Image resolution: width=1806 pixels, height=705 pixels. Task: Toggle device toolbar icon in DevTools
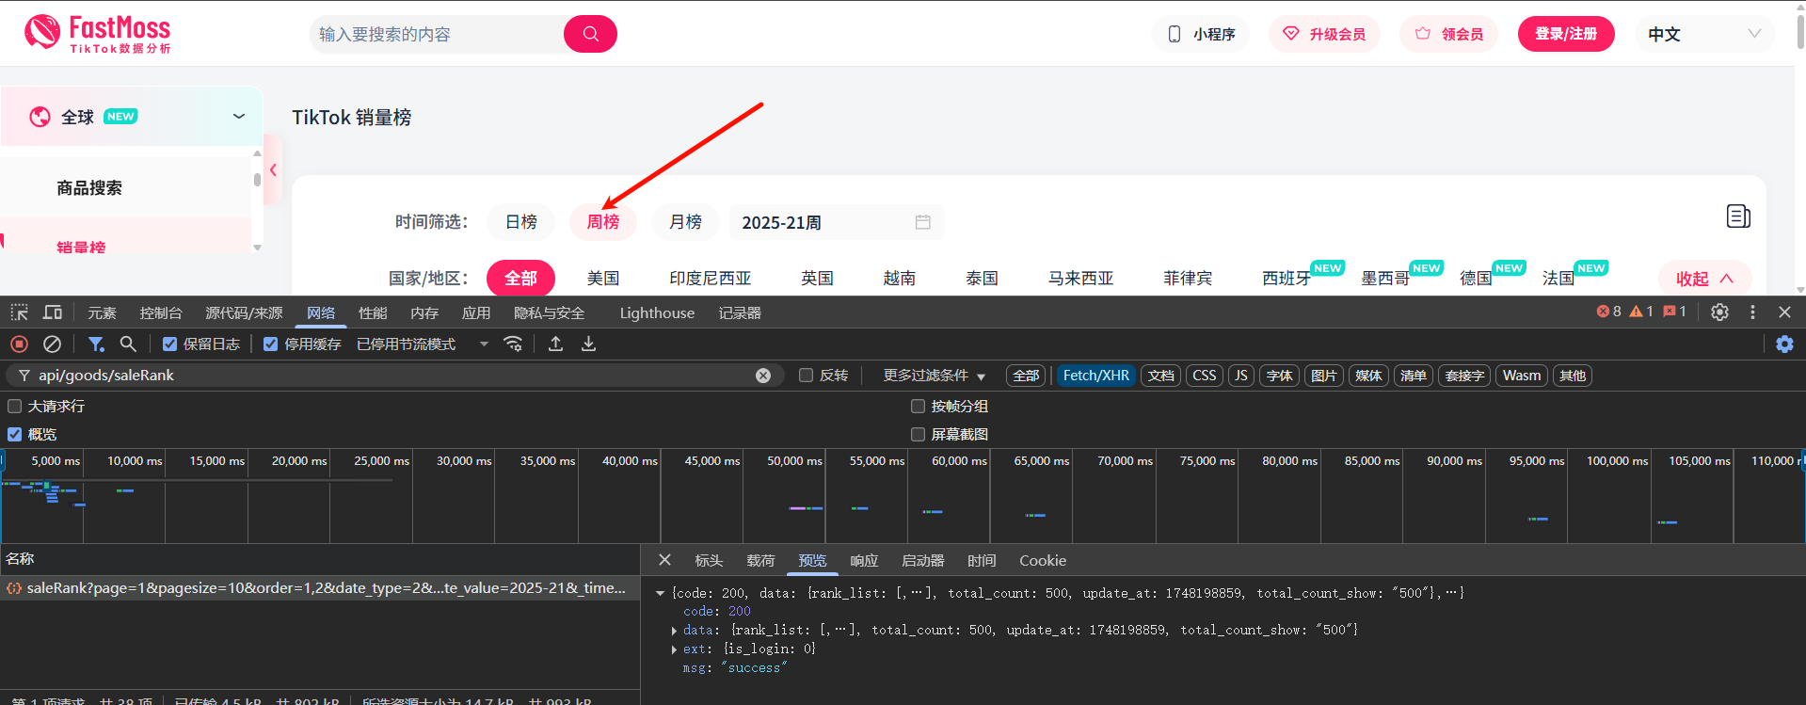click(x=53, y=312)
